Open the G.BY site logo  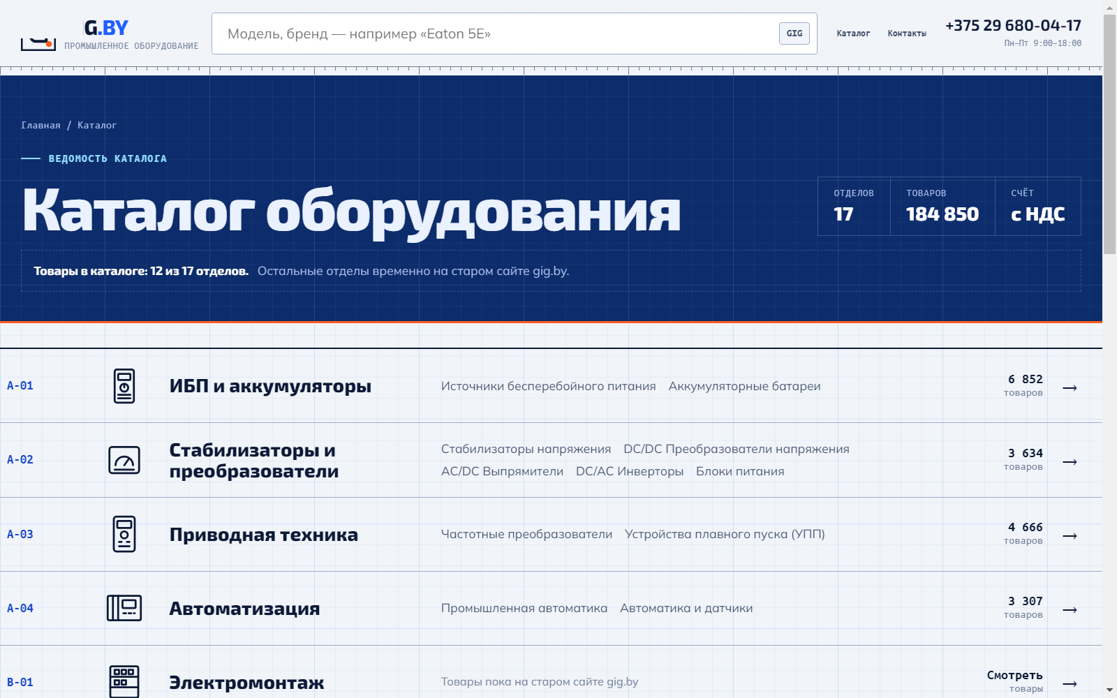(x=110, y=35)
